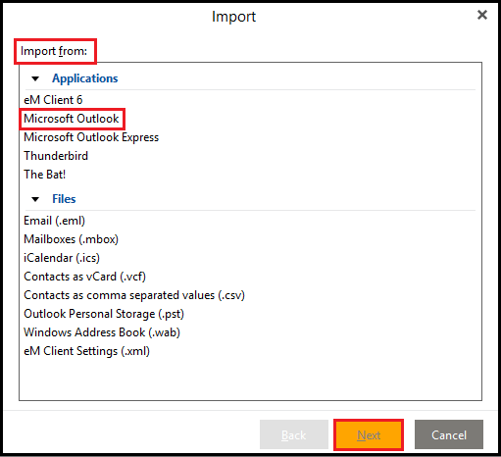Image resolution: width=501 pixels, height=457 pixels.
Task: Choose Email (.eml) file import
Action: click(x=55, y=221)
